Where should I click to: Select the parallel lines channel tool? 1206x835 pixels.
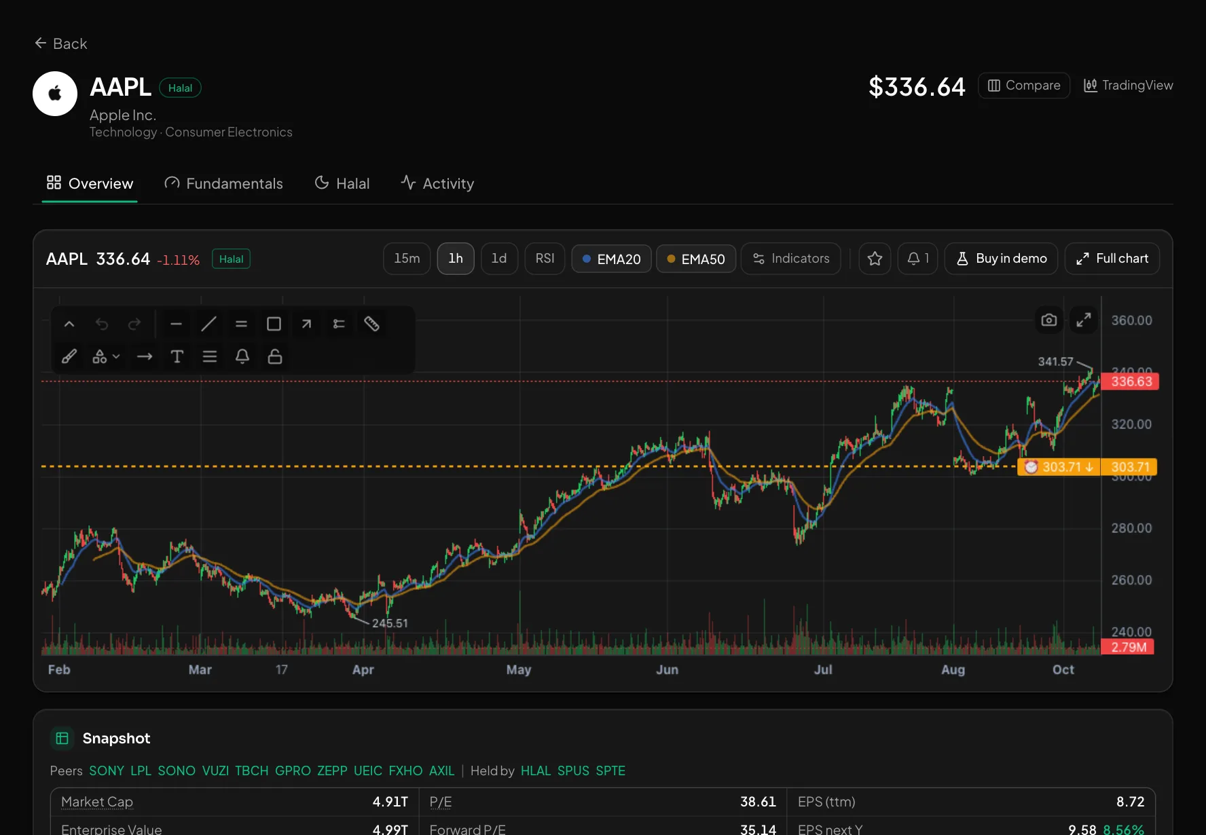pyautogui.click(x=241, y=324)
